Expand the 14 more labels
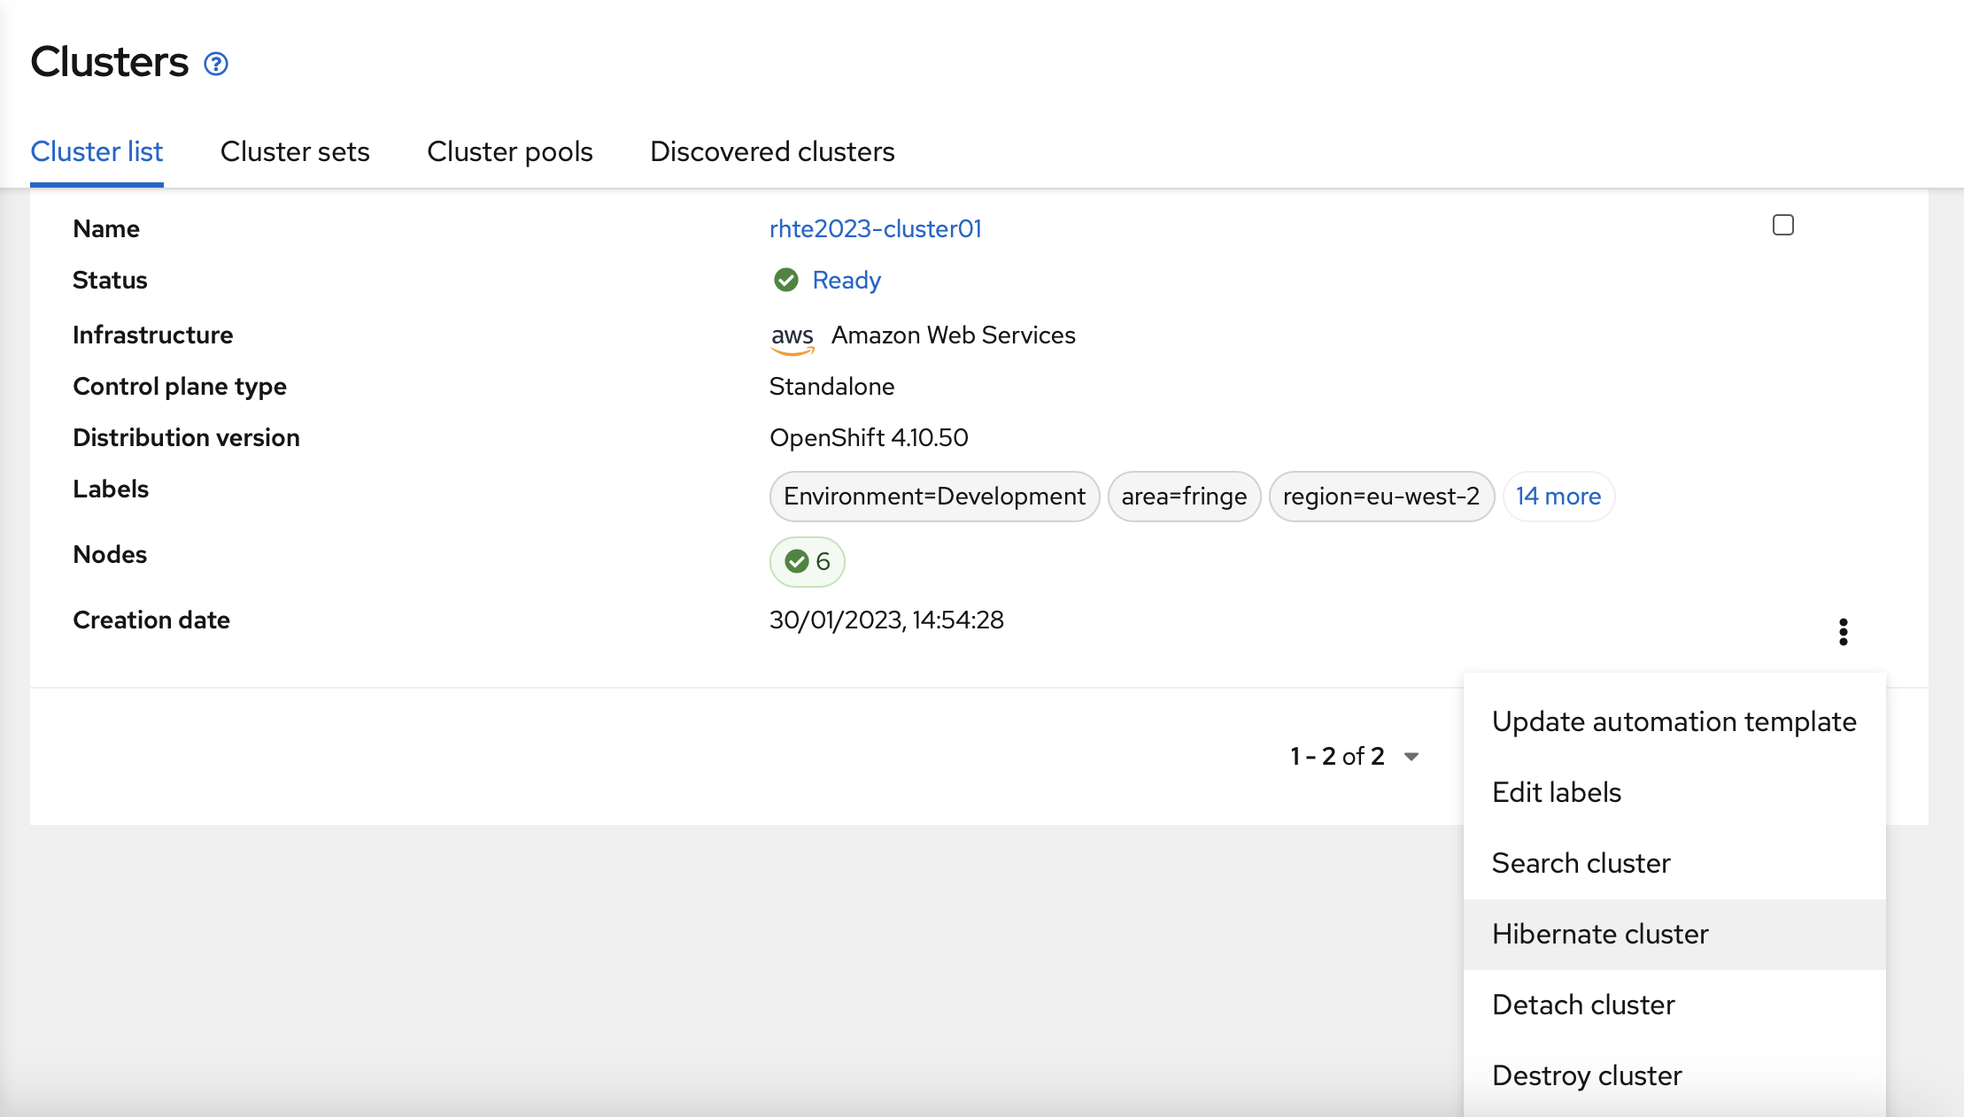The width and height of the screenshot is (1964, 1117). pos(1558,497)
